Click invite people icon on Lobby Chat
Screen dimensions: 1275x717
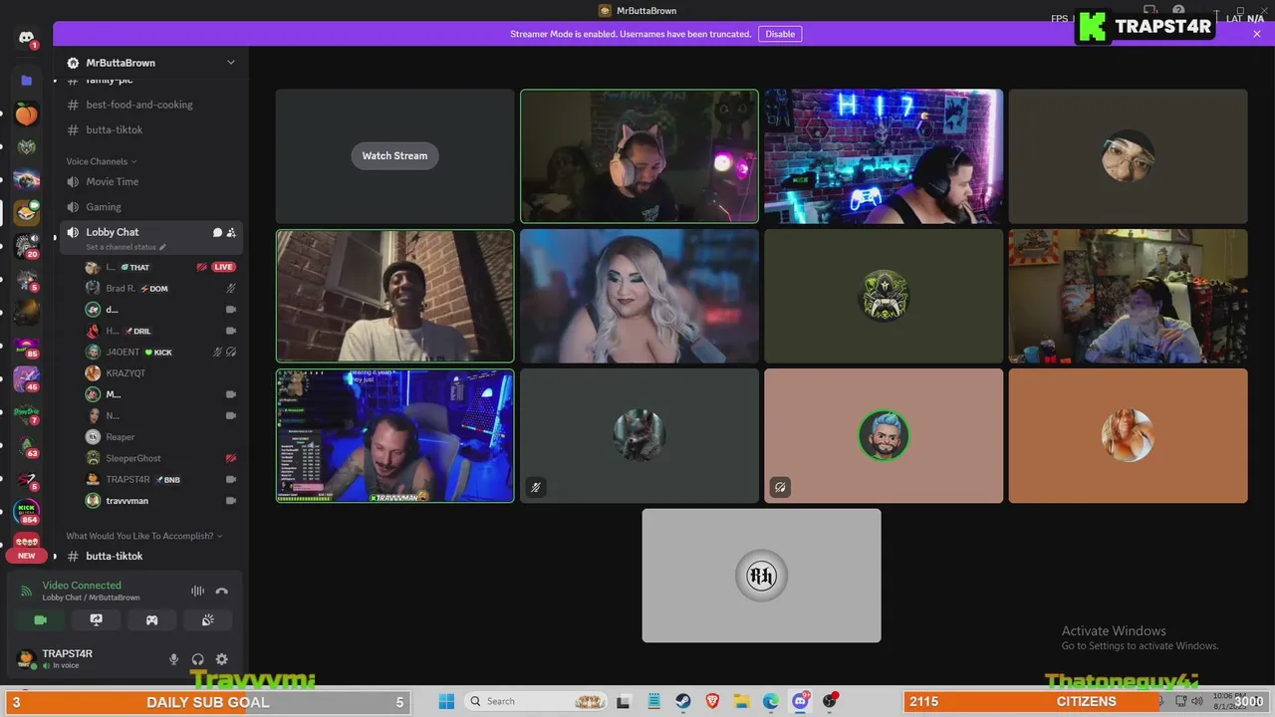click(231, 232)
